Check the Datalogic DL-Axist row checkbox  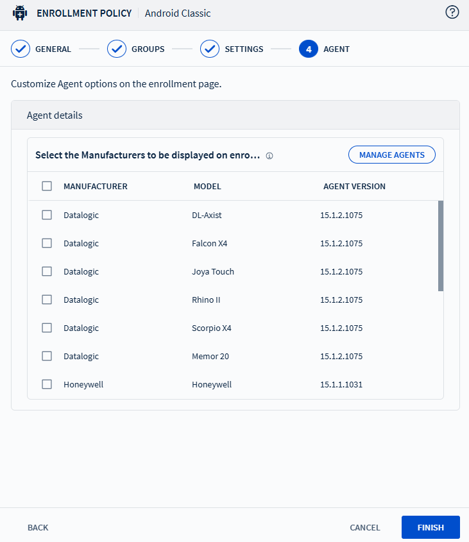[47, 215]
